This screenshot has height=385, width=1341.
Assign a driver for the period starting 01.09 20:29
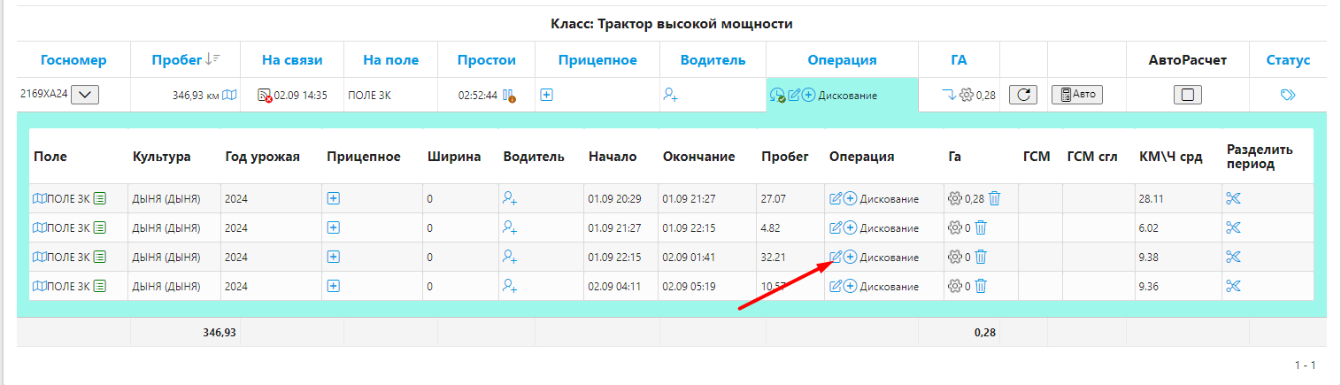coord(510,199)
